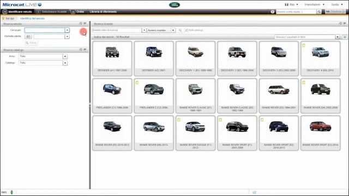This screenshot has width=349, height=196.
Task: Click the green status icon in the bottom bar
Action: [12, 192]
